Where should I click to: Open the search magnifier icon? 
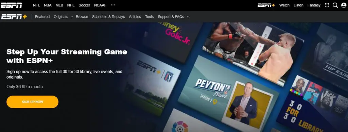click(335, 5)
